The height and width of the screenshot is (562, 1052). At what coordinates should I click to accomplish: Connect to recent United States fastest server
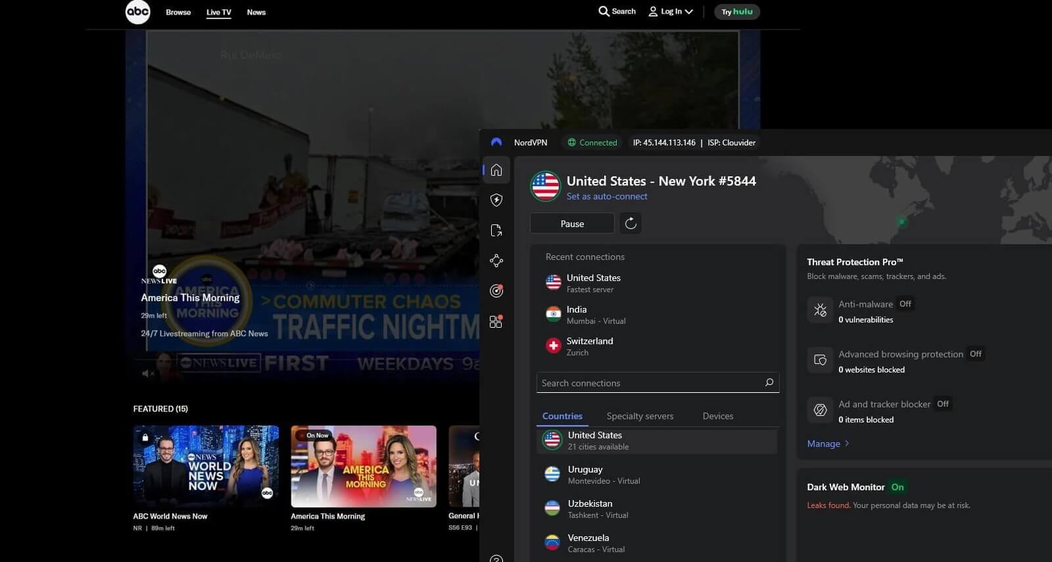[x=657, y=283]
